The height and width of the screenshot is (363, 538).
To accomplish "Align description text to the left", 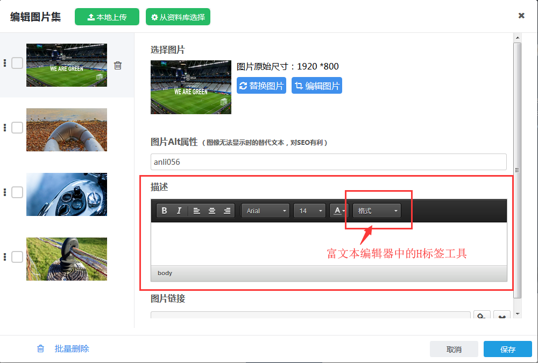I will (197, 211).
